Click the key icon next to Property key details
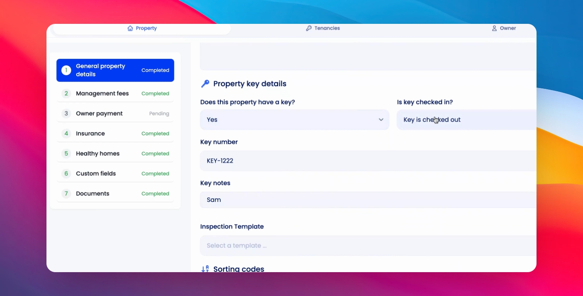This screenshot has width=583, height=296. pyautogui.click(x=205, y=84)
